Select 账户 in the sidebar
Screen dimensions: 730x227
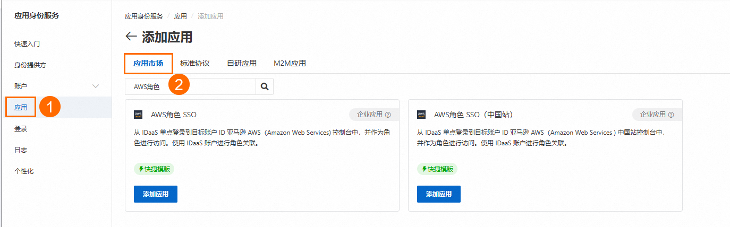(x=21, y=86)
